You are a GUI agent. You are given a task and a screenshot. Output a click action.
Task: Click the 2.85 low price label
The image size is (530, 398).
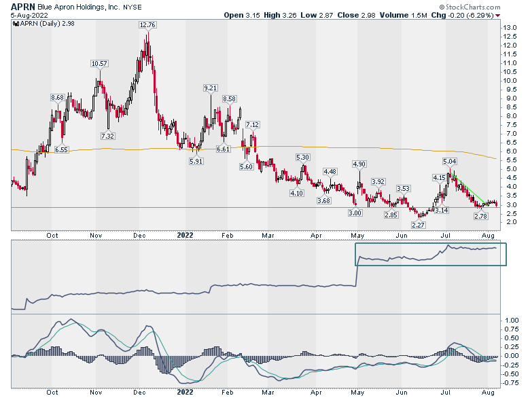pyautogui.click(x=391, y=215)
